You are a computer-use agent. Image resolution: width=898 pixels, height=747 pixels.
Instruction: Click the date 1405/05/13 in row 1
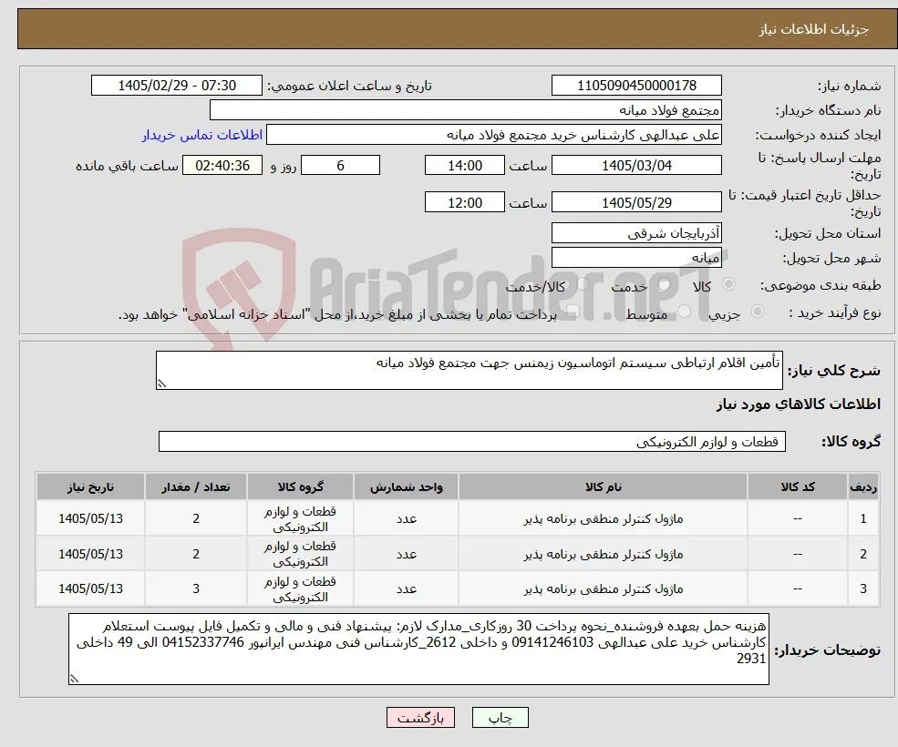90,518
